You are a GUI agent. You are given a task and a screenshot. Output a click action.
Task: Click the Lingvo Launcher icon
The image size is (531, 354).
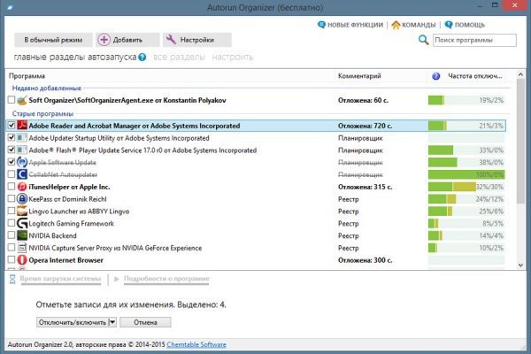click(22, 211)
